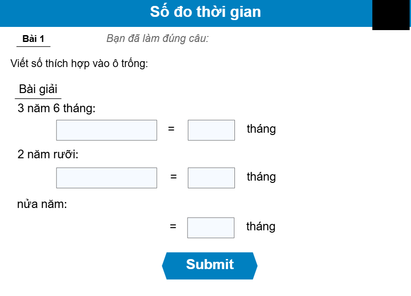Click the word tháng after the first answer box

260,130
